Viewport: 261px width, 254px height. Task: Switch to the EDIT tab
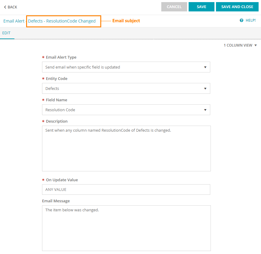click(x=6, y=33)
